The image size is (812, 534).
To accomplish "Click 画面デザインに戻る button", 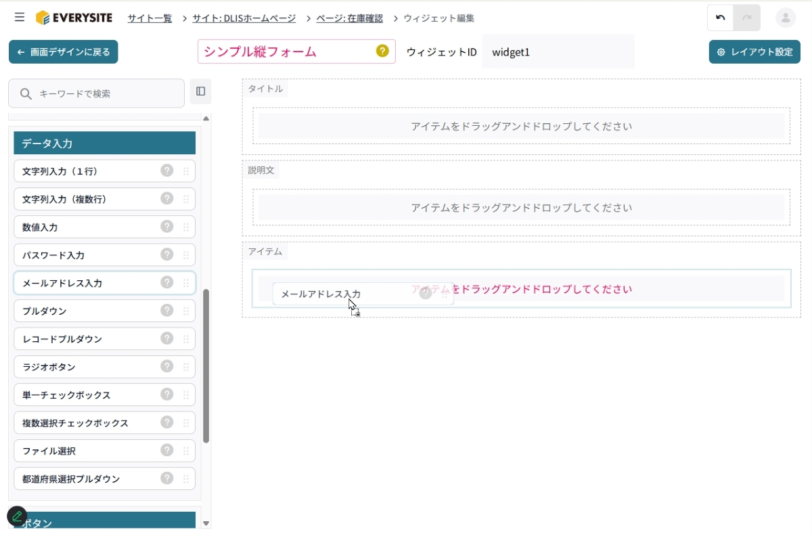I will click(63, 52).
